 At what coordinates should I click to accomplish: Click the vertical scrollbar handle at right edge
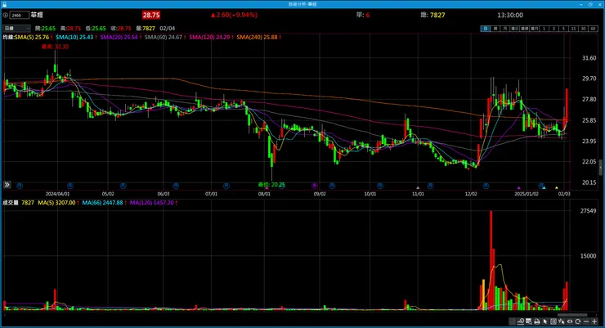click(601, 168)
